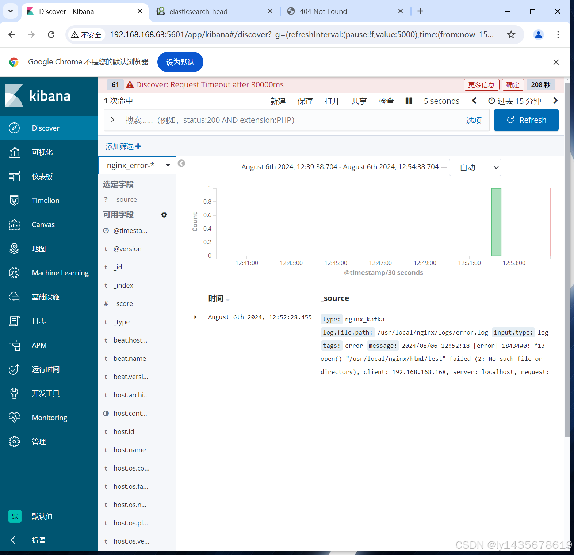Sort by 时间 column arrow
Image resolution: width=574 pixels, height=555 pixels.
pos(228,299)
